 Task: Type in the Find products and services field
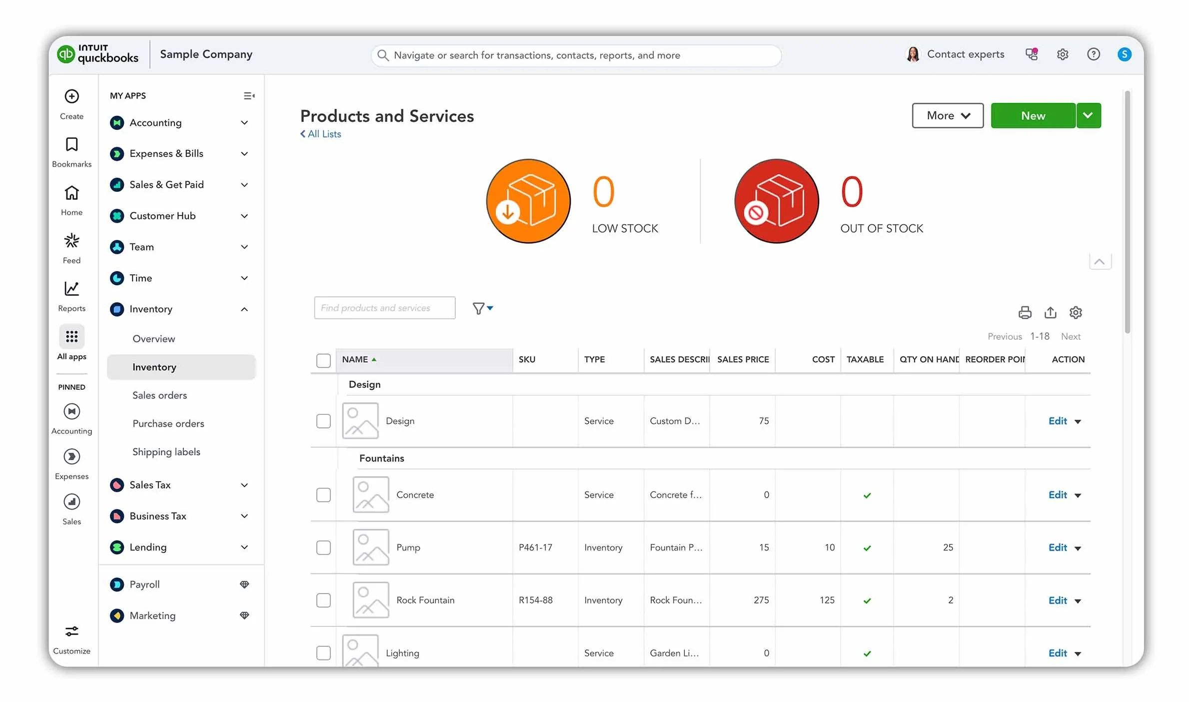384,308
